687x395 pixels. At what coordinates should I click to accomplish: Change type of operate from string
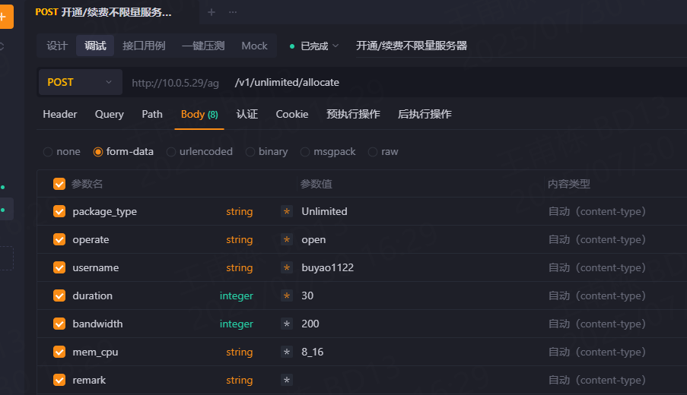[x=239, y=240]
